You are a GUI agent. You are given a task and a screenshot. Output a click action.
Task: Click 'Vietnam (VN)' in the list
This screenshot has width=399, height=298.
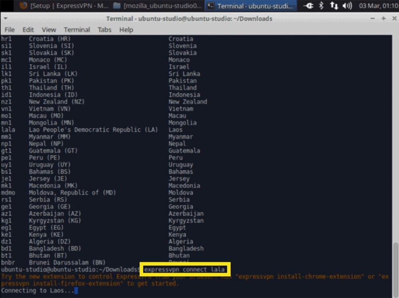pyautogui.click(x=49, y=109)
